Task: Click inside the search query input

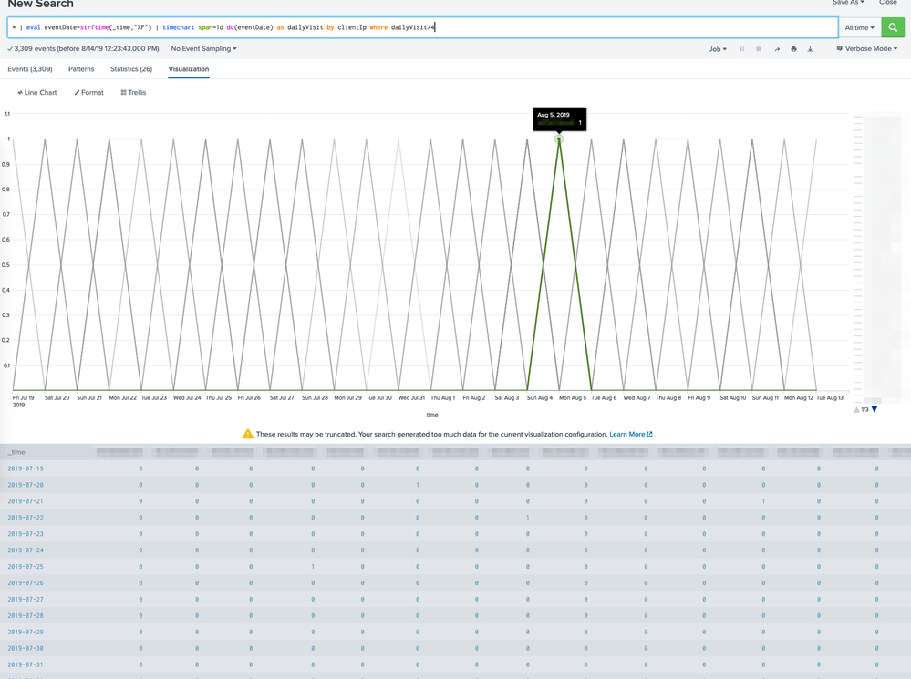Action: coord(547,27)
